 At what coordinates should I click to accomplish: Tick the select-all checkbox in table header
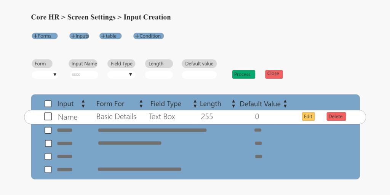[48, 104]
